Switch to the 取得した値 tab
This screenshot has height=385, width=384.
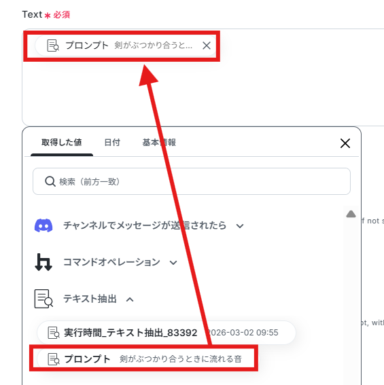62,143
